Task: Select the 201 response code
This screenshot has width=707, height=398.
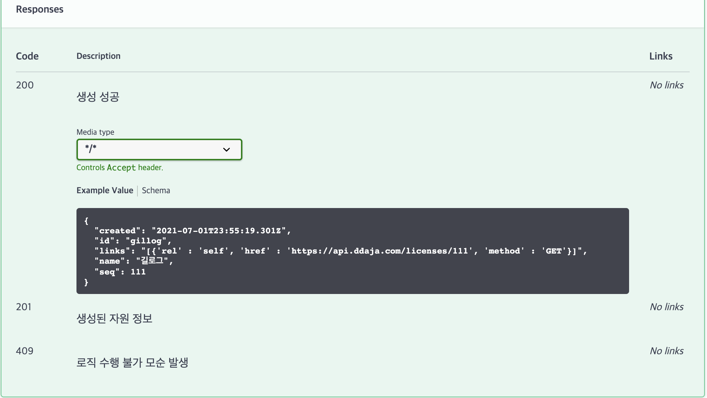Action: pyautogui.click(x=24, y=307)
